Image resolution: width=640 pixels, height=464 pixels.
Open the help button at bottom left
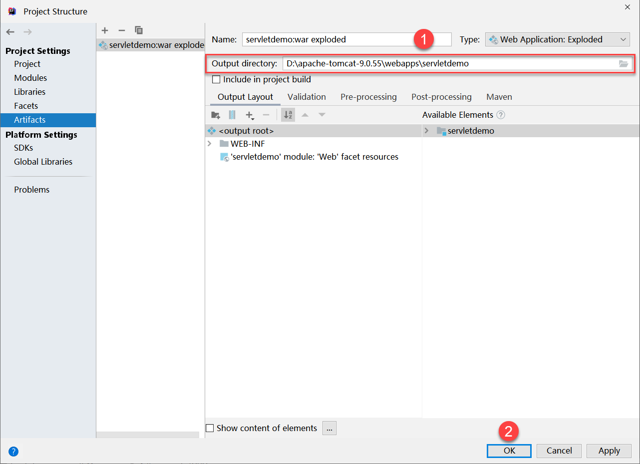tap(13, 452)
